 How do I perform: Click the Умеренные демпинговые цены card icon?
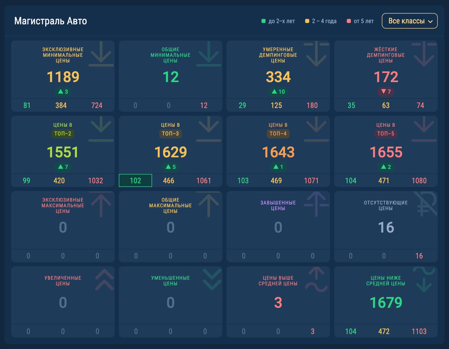[x=316, y=54]
